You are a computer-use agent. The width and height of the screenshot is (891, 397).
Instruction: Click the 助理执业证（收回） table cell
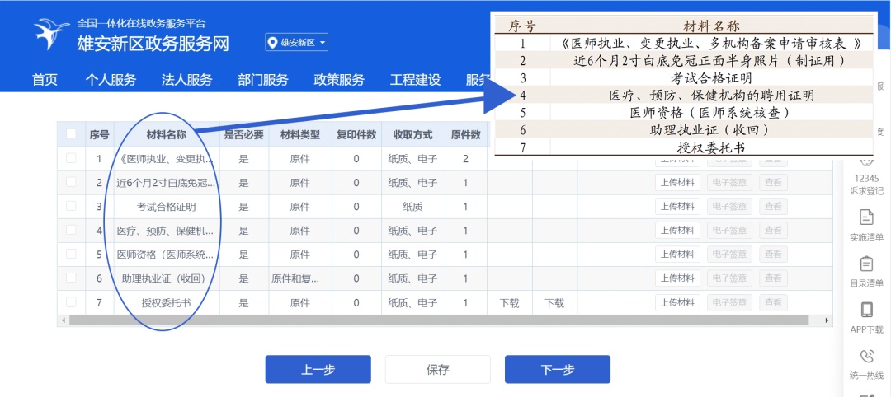point(166,278)
